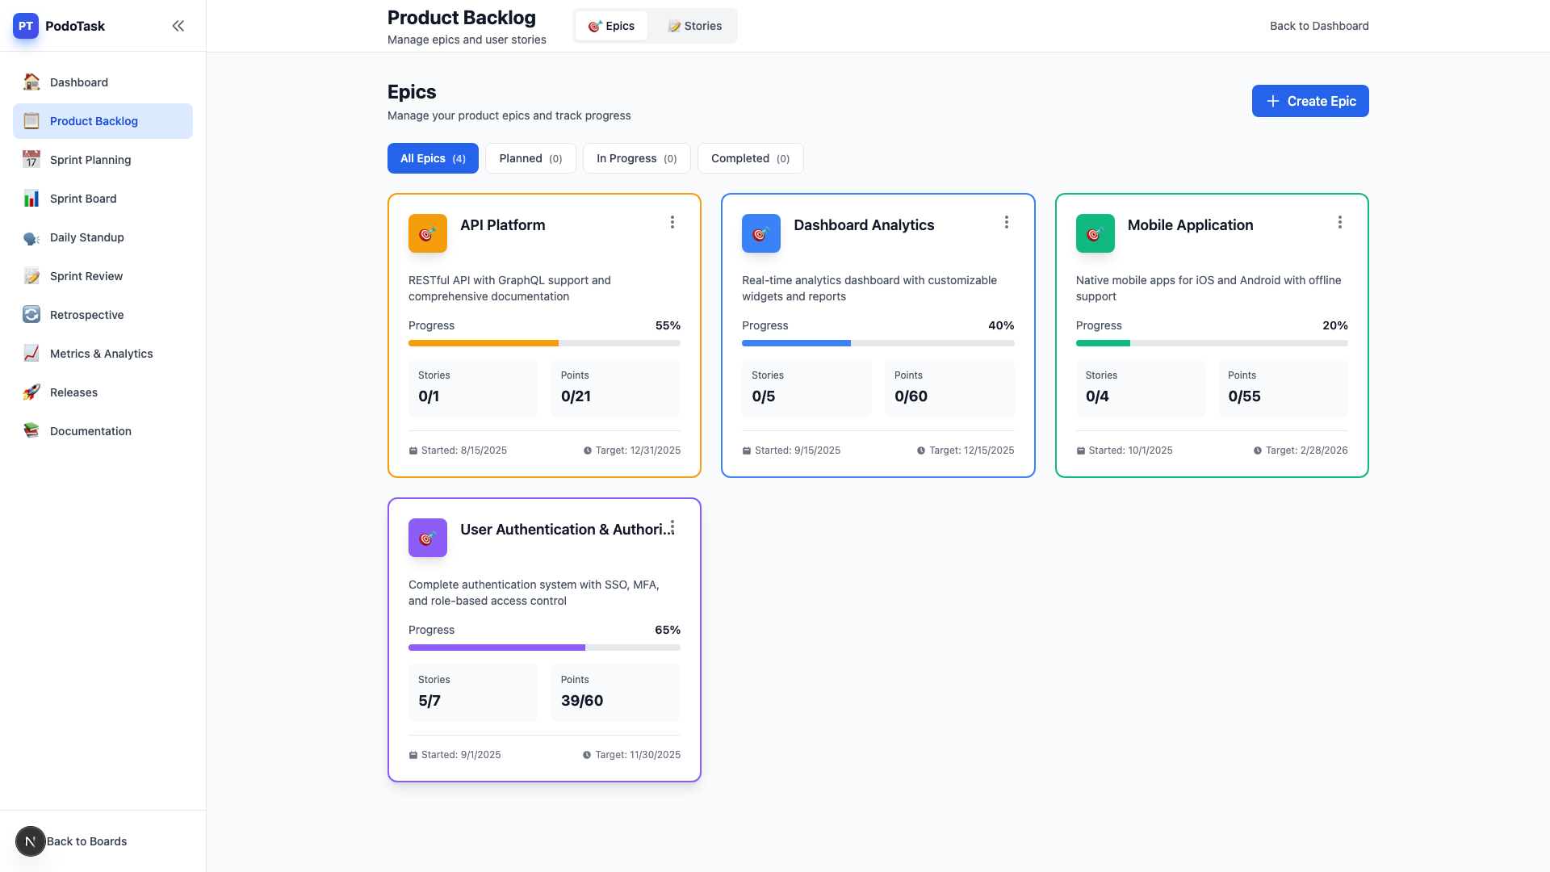This screenshot has height=872, width=1550.
Task: Click the PodoTask PT logo
Action: [x=26, y=26]
